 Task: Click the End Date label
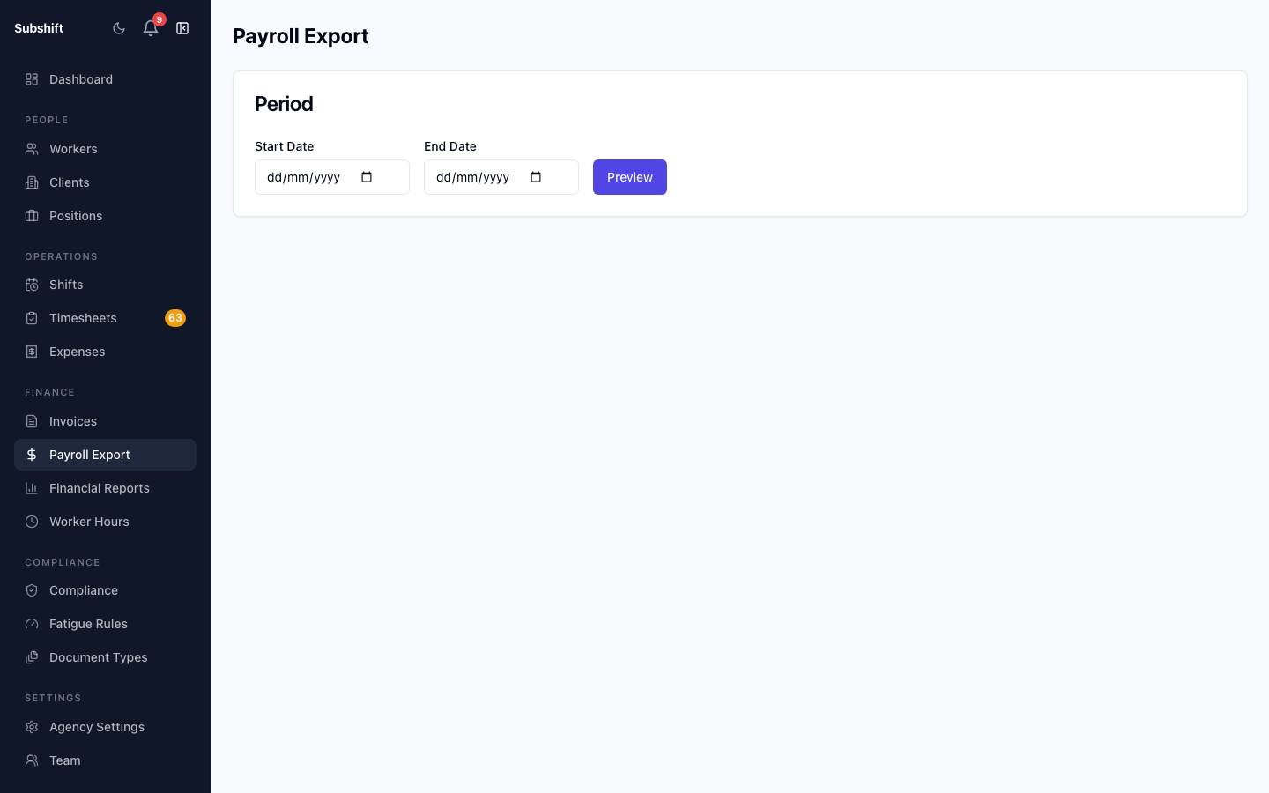tap(450, 146)
